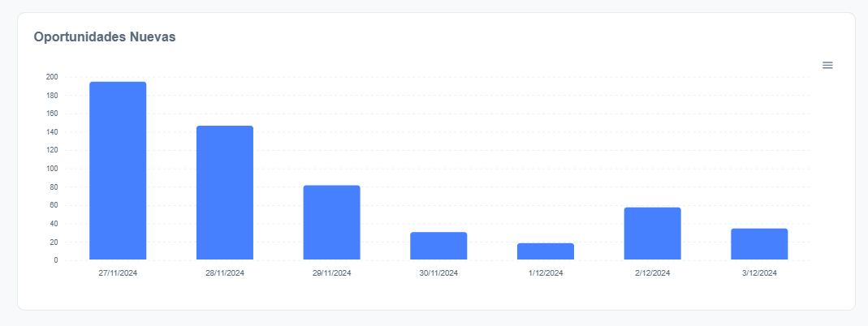Select the 2/12/2024 bar
The height and width of the screenshot is (326, 868).
click(652, 234)
